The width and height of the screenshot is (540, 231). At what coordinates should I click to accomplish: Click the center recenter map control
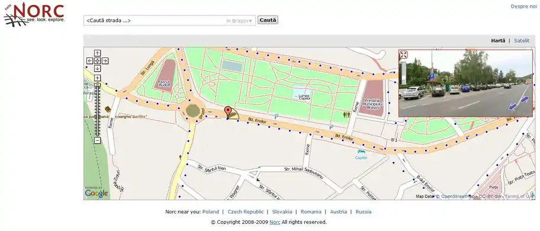click(x=98, y=61)
